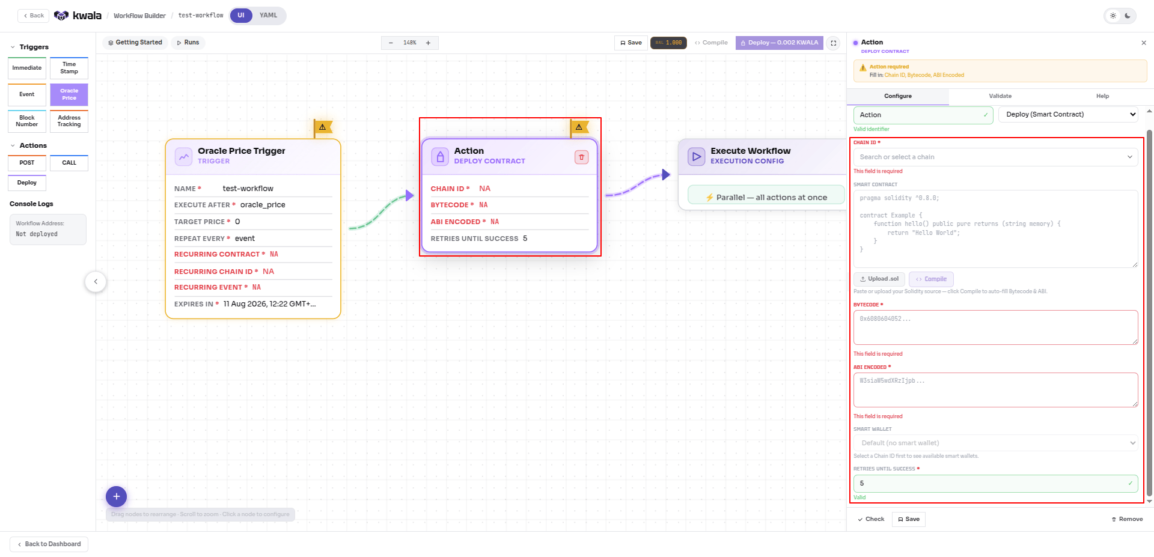Screen dimensions: 1154x557
Task: Select the Time Stamp trigger
Action: [69, 68]
